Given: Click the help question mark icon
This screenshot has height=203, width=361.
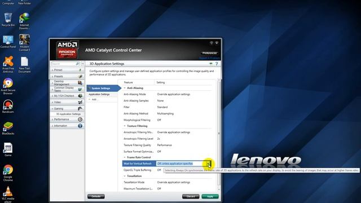Looking at the screenshot, I should point(217,64).
